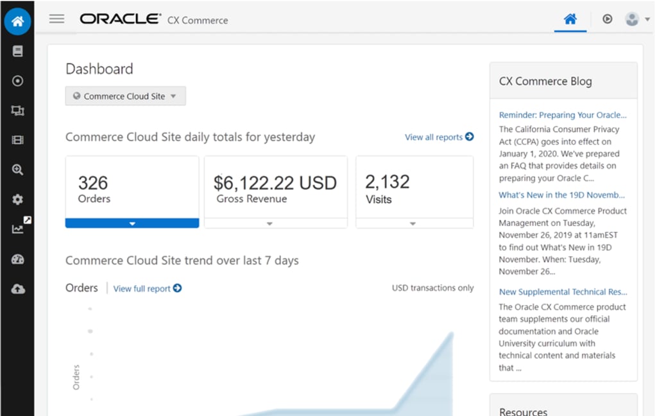
Task: Open the Settings gear icon in sidebar
Action: [17, 200]
